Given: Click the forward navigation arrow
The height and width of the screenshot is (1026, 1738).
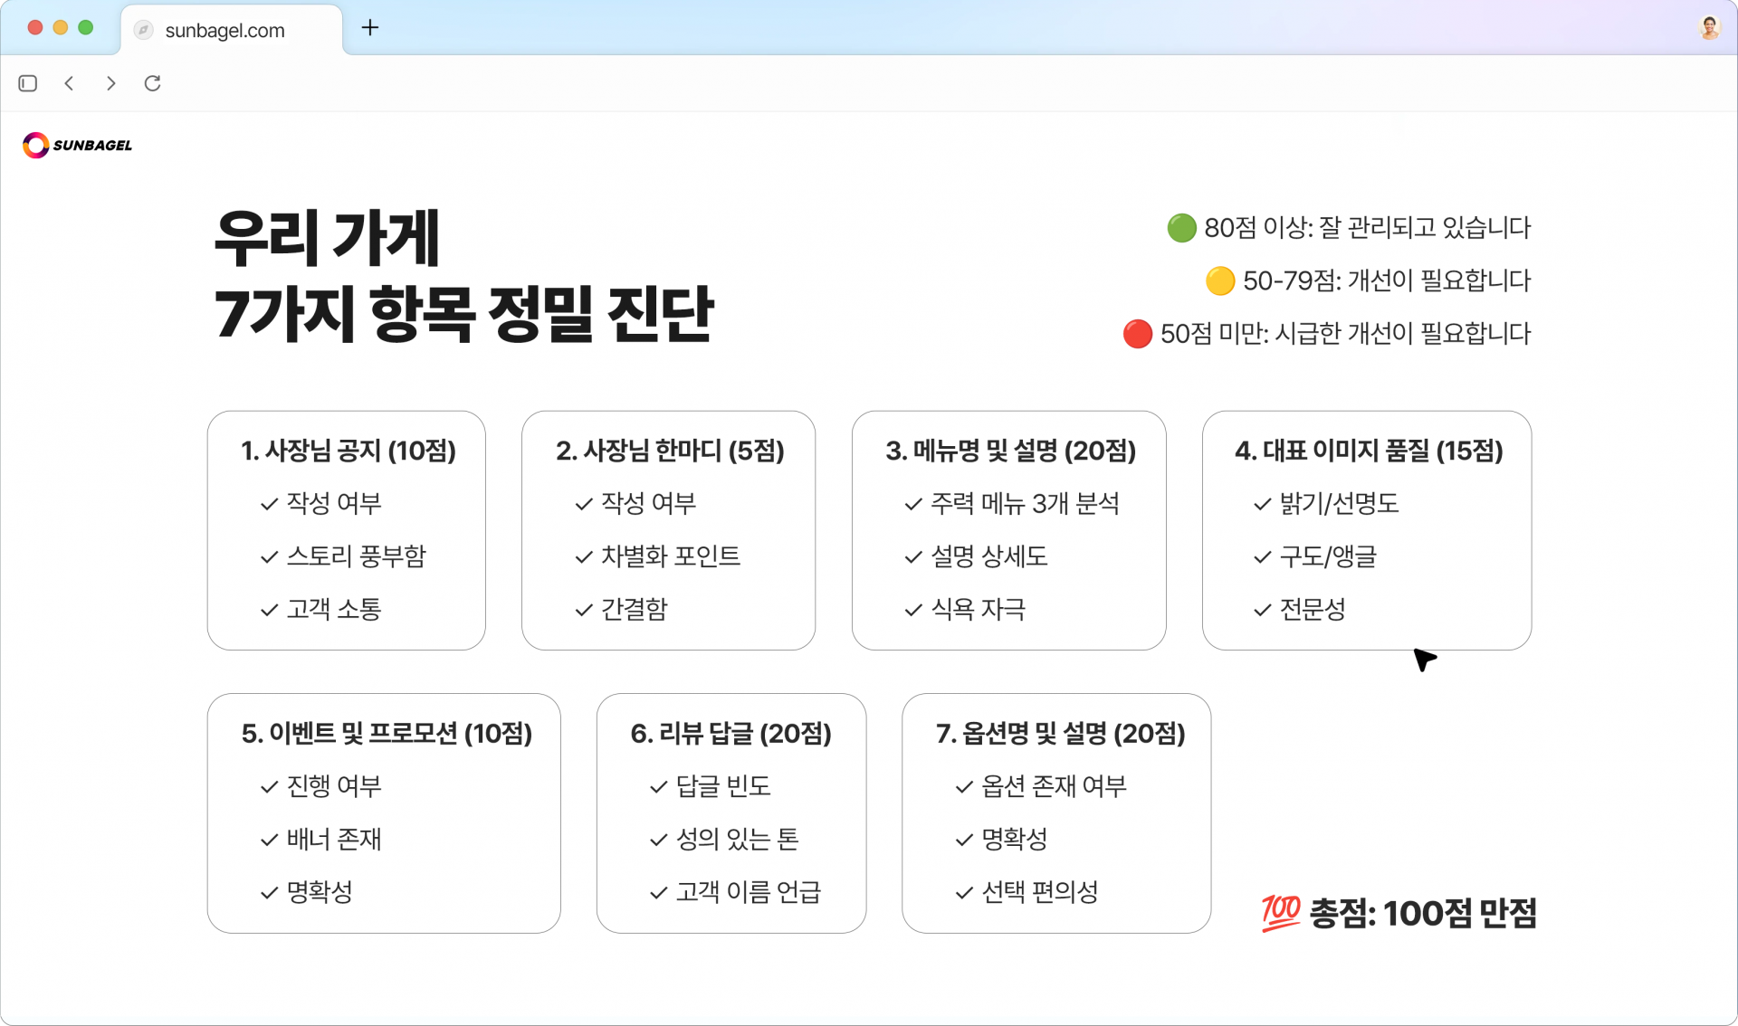Looking at the screenshot, I should point(110,83).
